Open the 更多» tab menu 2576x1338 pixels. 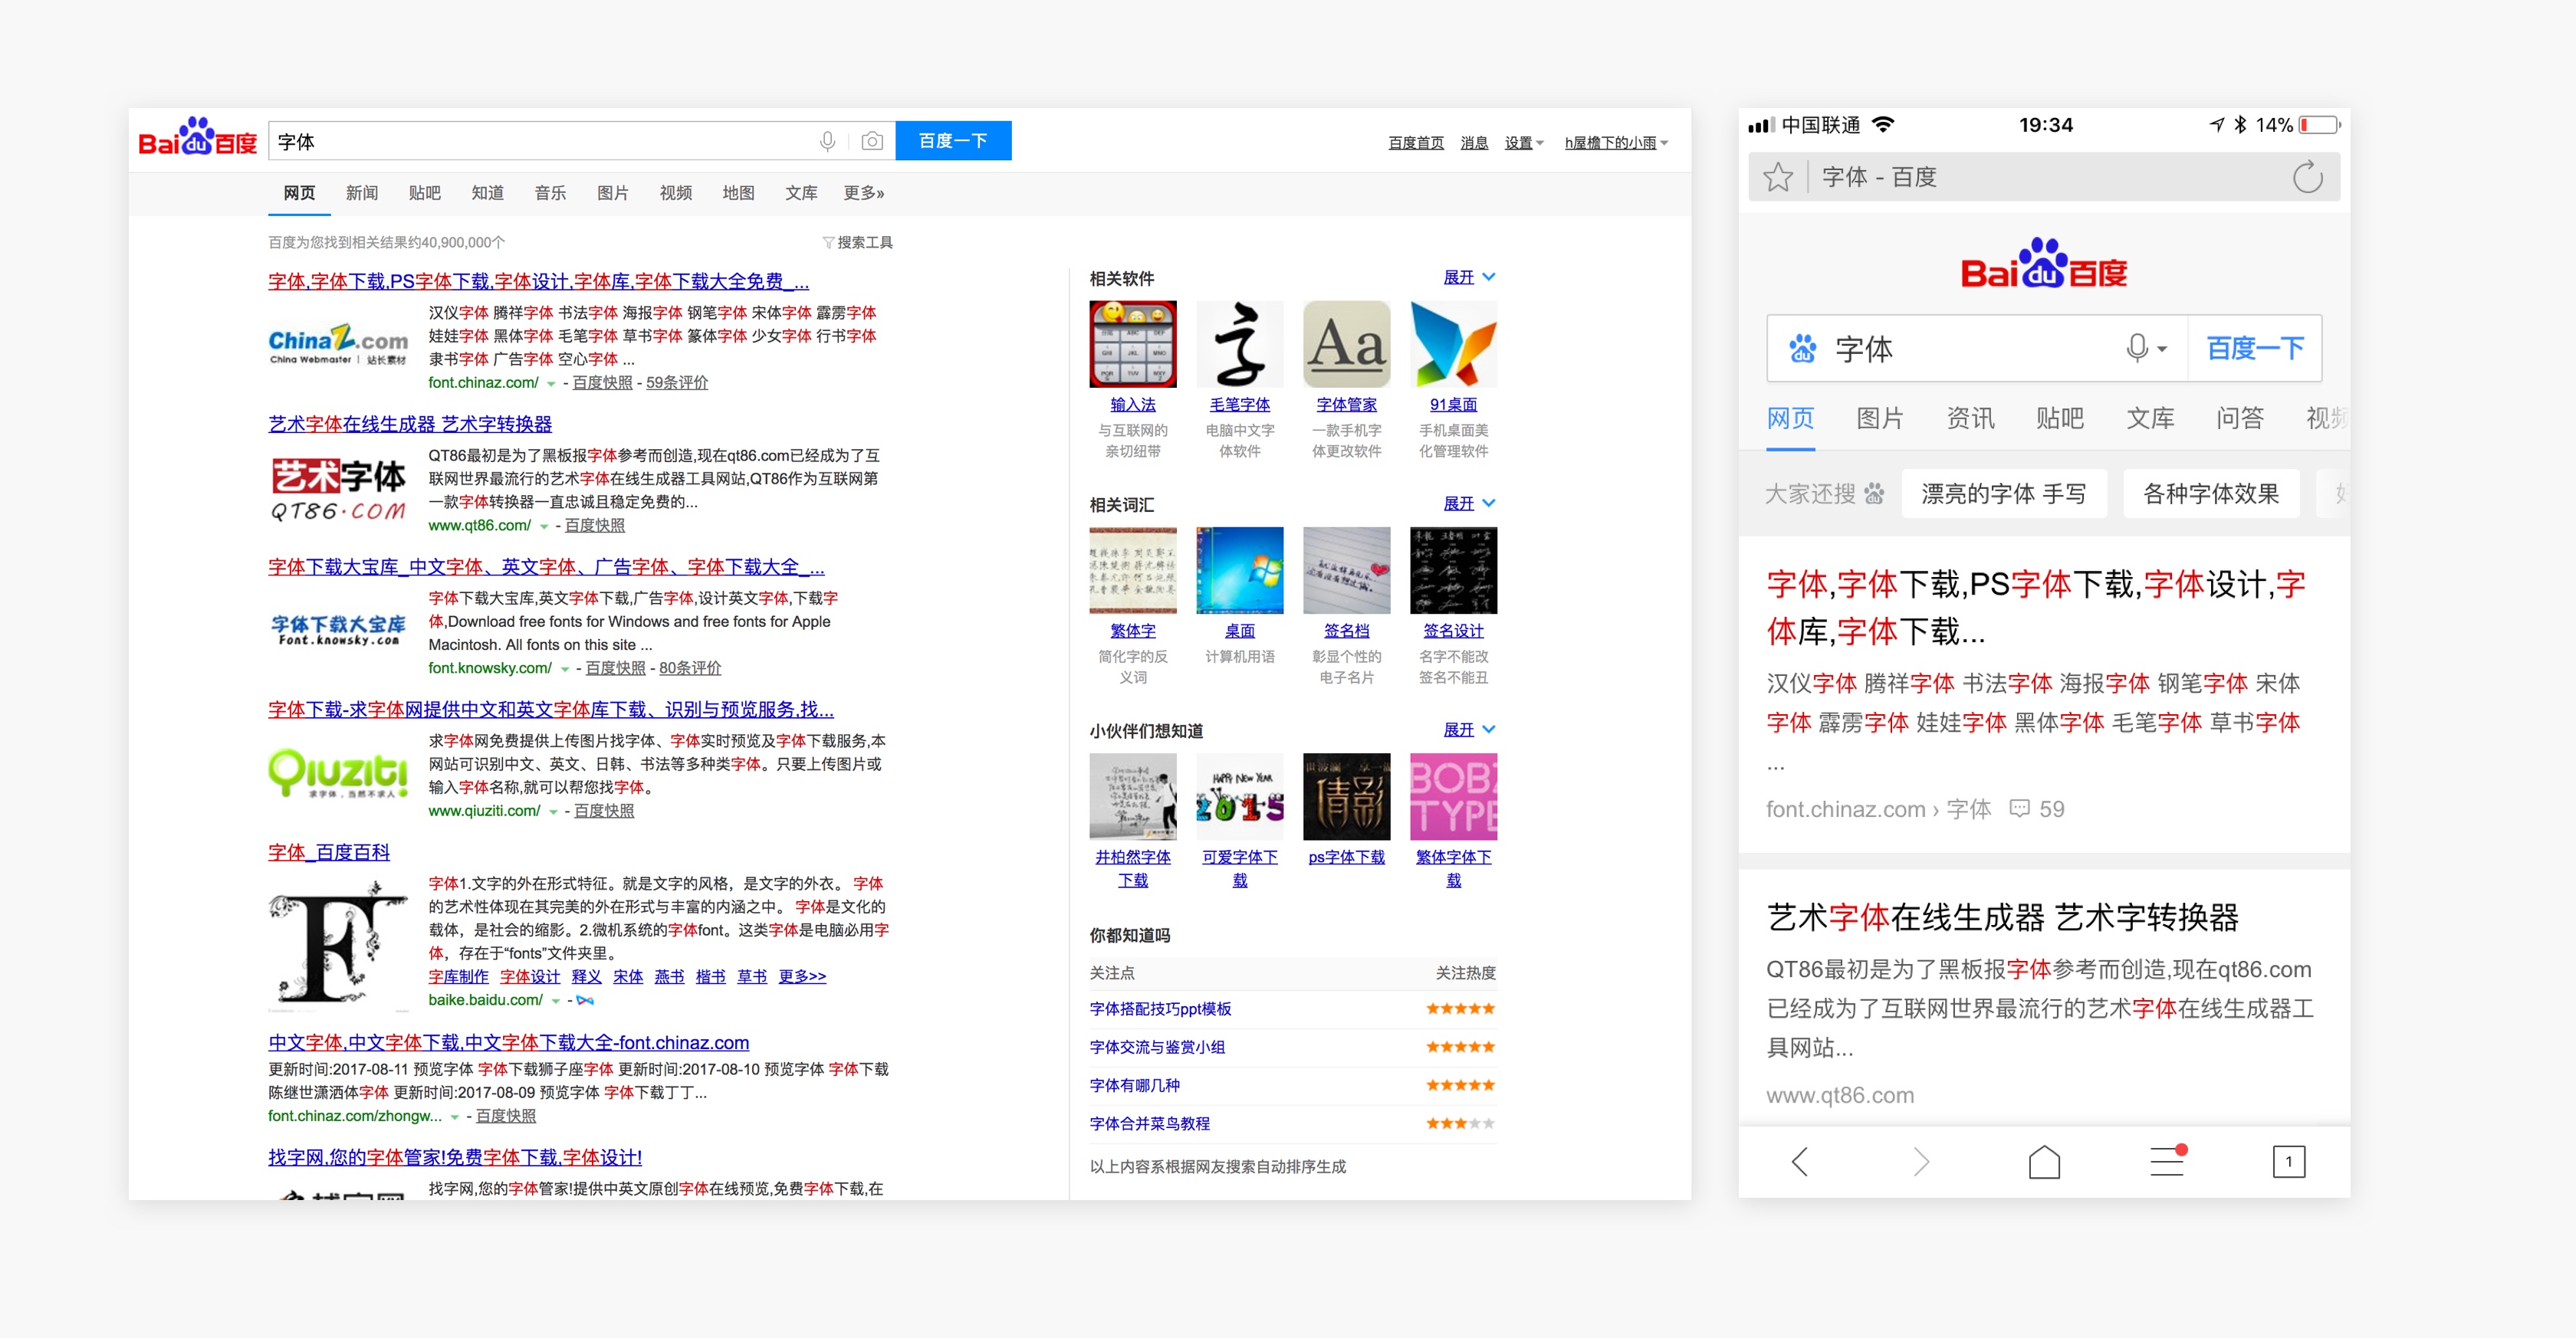(864, 193)
